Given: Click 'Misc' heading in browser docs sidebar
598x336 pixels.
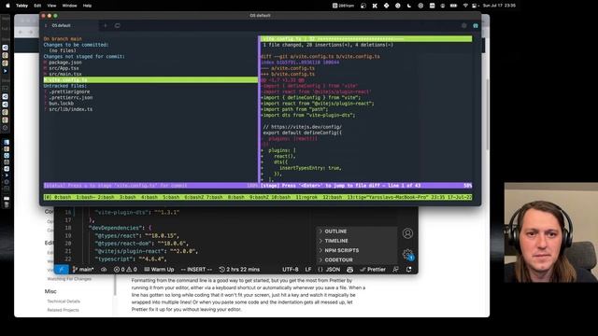Looking at the screenshot, I should (50, 291).
